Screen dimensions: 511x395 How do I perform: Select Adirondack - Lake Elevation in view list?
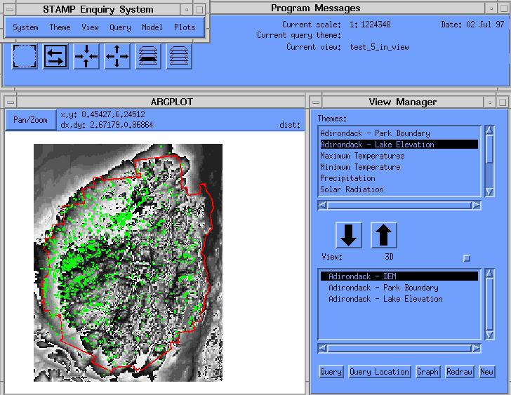point(399,299)
